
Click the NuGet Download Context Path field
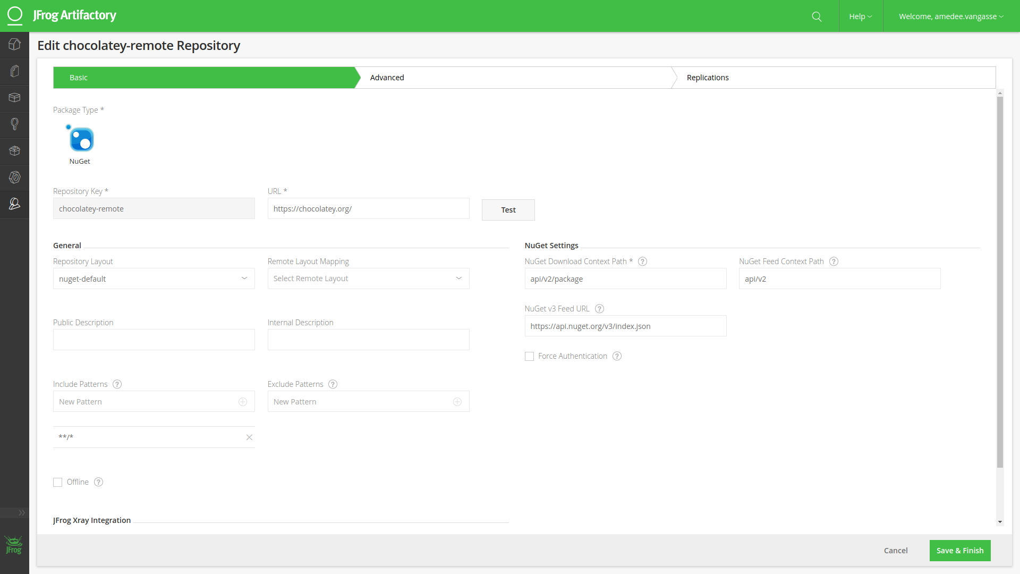(626, 278)
